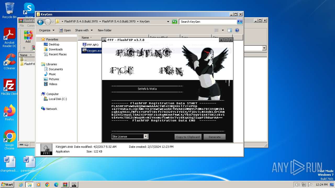This screenshot has height=188, width=335.
Task: Change view using the views icon
Action: point(216,30)
